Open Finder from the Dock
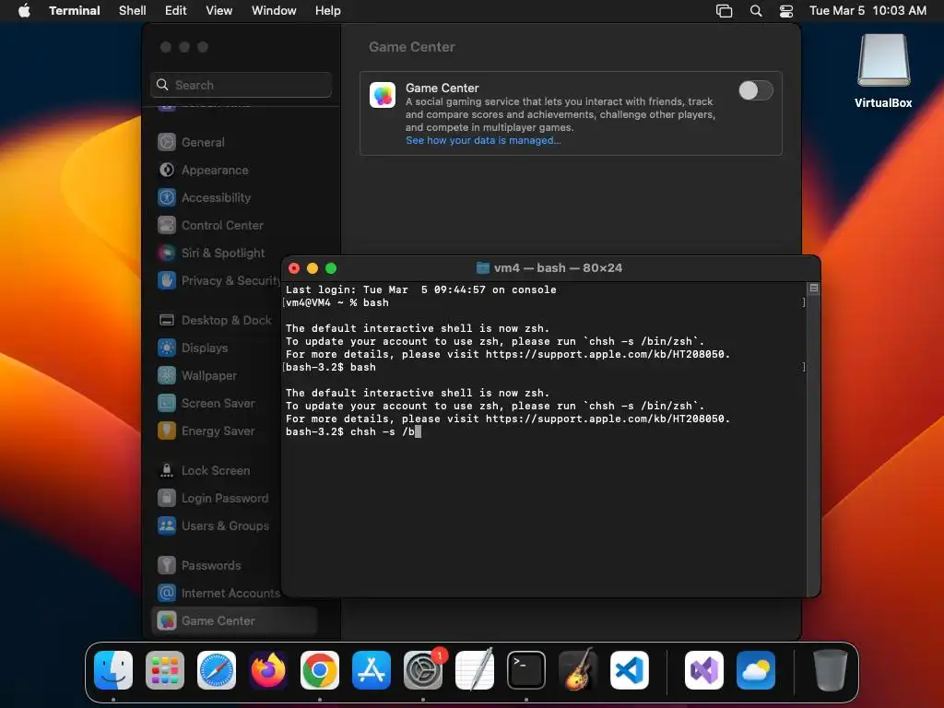 pyautogui.click(x=113, y=670)
